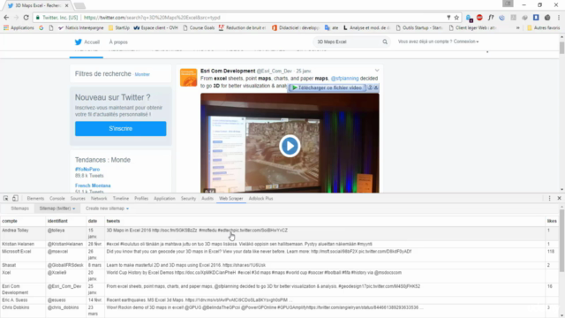The height and width of the screenshot is (318, 565).
Task: Expand the tweet options chevron
Action: 377,71
